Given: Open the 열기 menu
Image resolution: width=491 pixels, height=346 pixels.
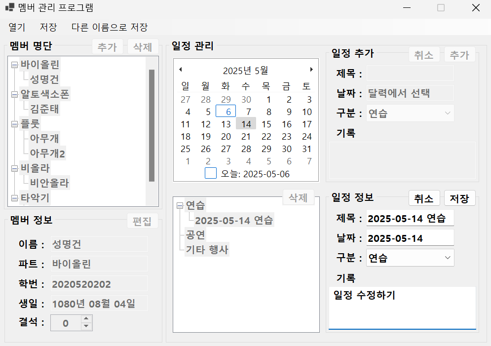Looking at the screenshot, I should click(17, 27).
